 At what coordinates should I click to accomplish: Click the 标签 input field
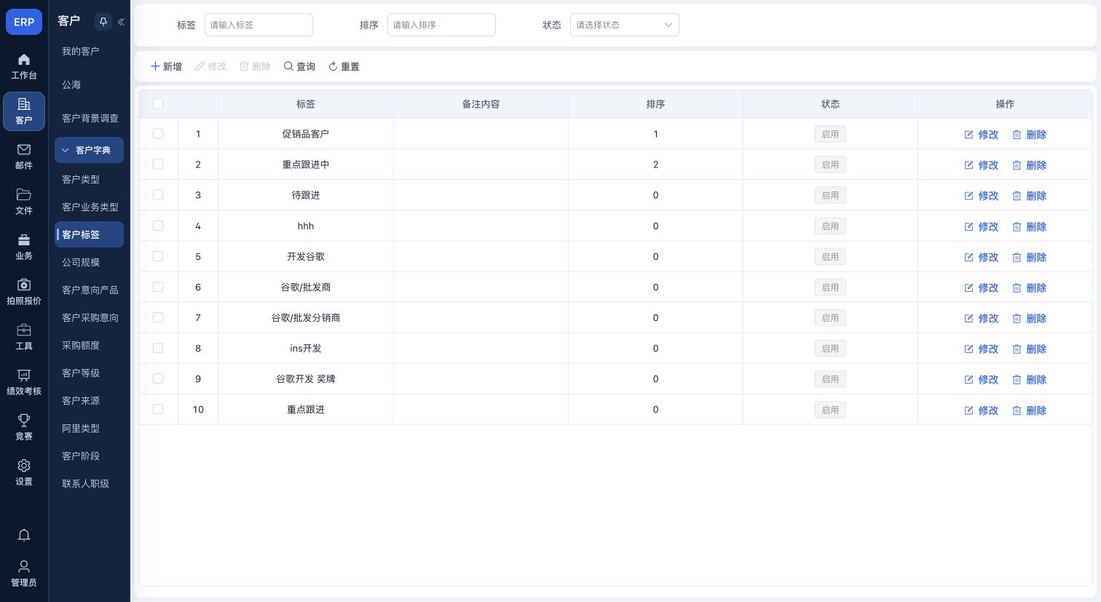tap(259, 25)
